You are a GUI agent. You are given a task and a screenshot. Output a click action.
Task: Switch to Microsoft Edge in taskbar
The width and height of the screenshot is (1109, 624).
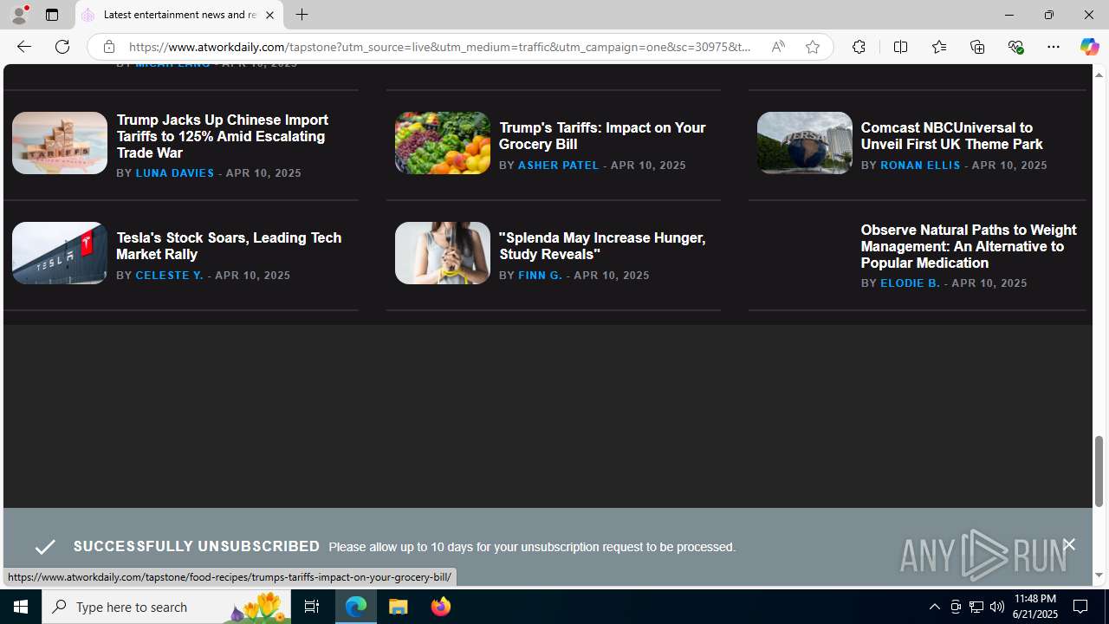point(356,607)
